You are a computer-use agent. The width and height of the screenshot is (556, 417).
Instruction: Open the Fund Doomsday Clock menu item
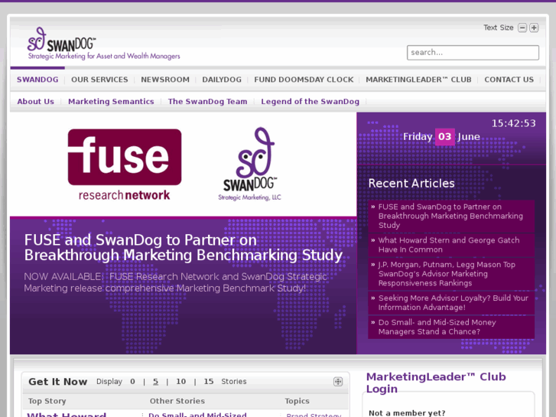coord(304,80)
